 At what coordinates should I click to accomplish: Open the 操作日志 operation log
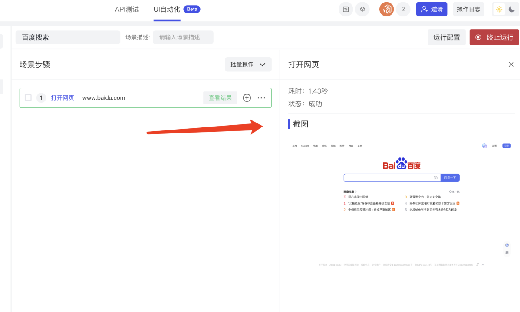[468, 9]
